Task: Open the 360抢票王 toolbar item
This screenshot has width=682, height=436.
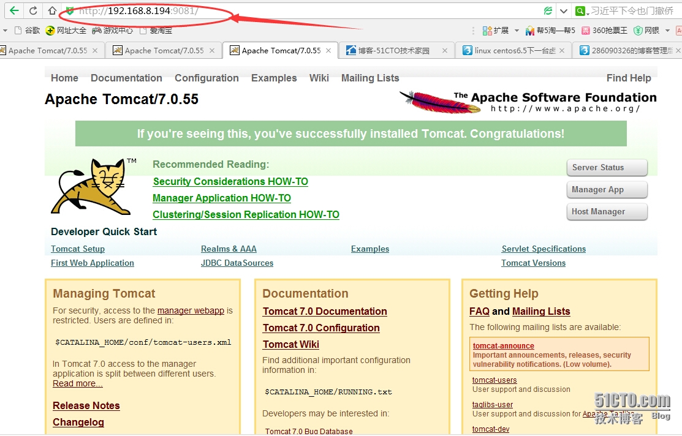Action: [605, 30]
